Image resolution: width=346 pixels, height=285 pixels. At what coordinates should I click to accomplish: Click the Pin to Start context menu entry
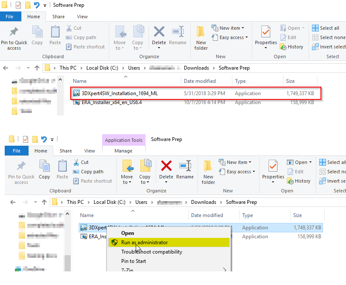pyautogui.click(x=134, y=261)
